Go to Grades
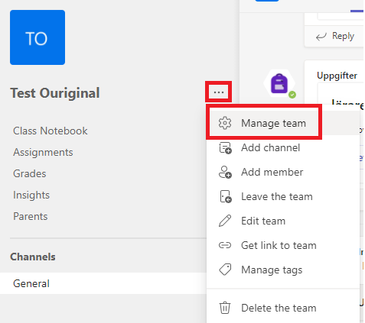The height and width of the screenshot is (323, 365). pyautogui.click(x=30, y=173)
